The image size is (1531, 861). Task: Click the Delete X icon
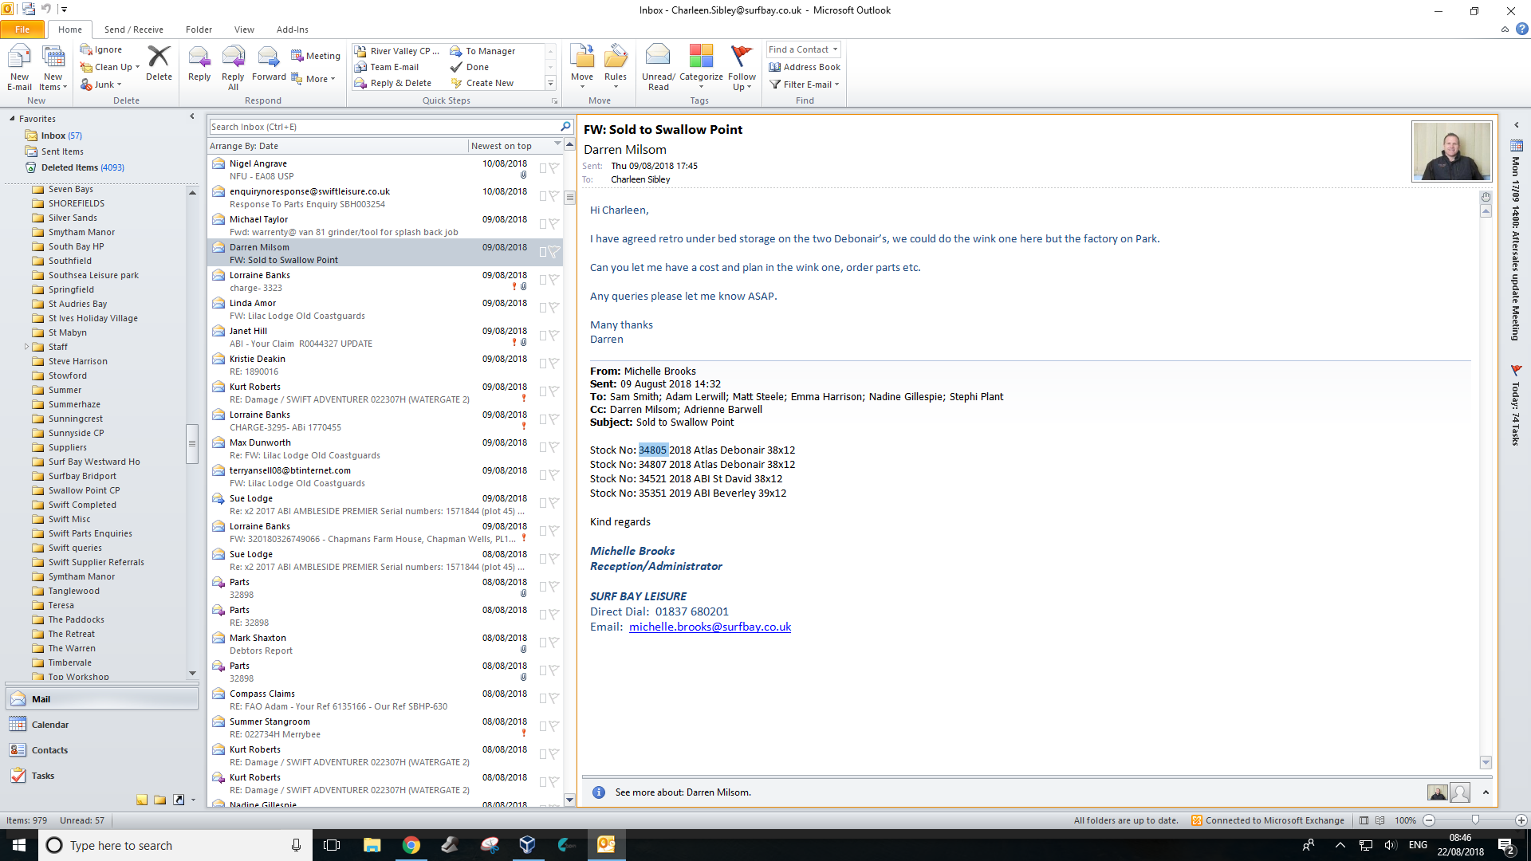(159, 57)
